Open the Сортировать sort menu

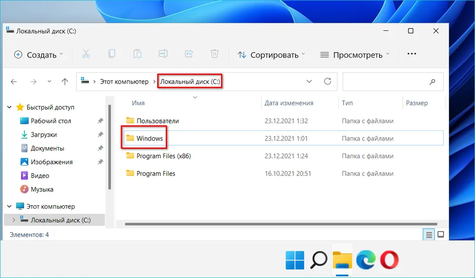(271, 55)
